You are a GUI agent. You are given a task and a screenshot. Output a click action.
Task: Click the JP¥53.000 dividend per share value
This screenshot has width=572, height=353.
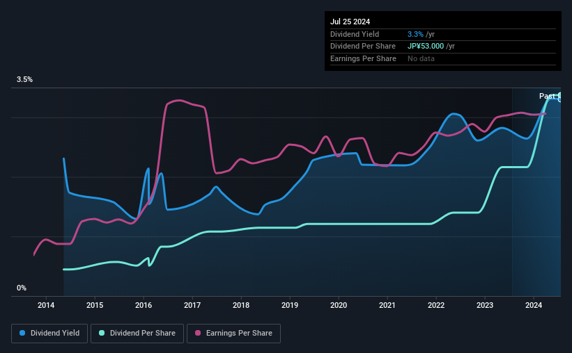coord(426,47)
